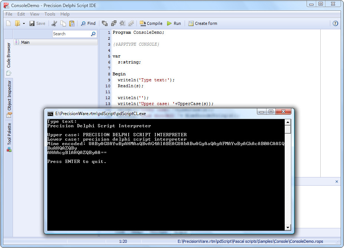Open the Tools menu
Image resolution: width=344 pixels, height=248 pixels.
click(x=50, y=14)
